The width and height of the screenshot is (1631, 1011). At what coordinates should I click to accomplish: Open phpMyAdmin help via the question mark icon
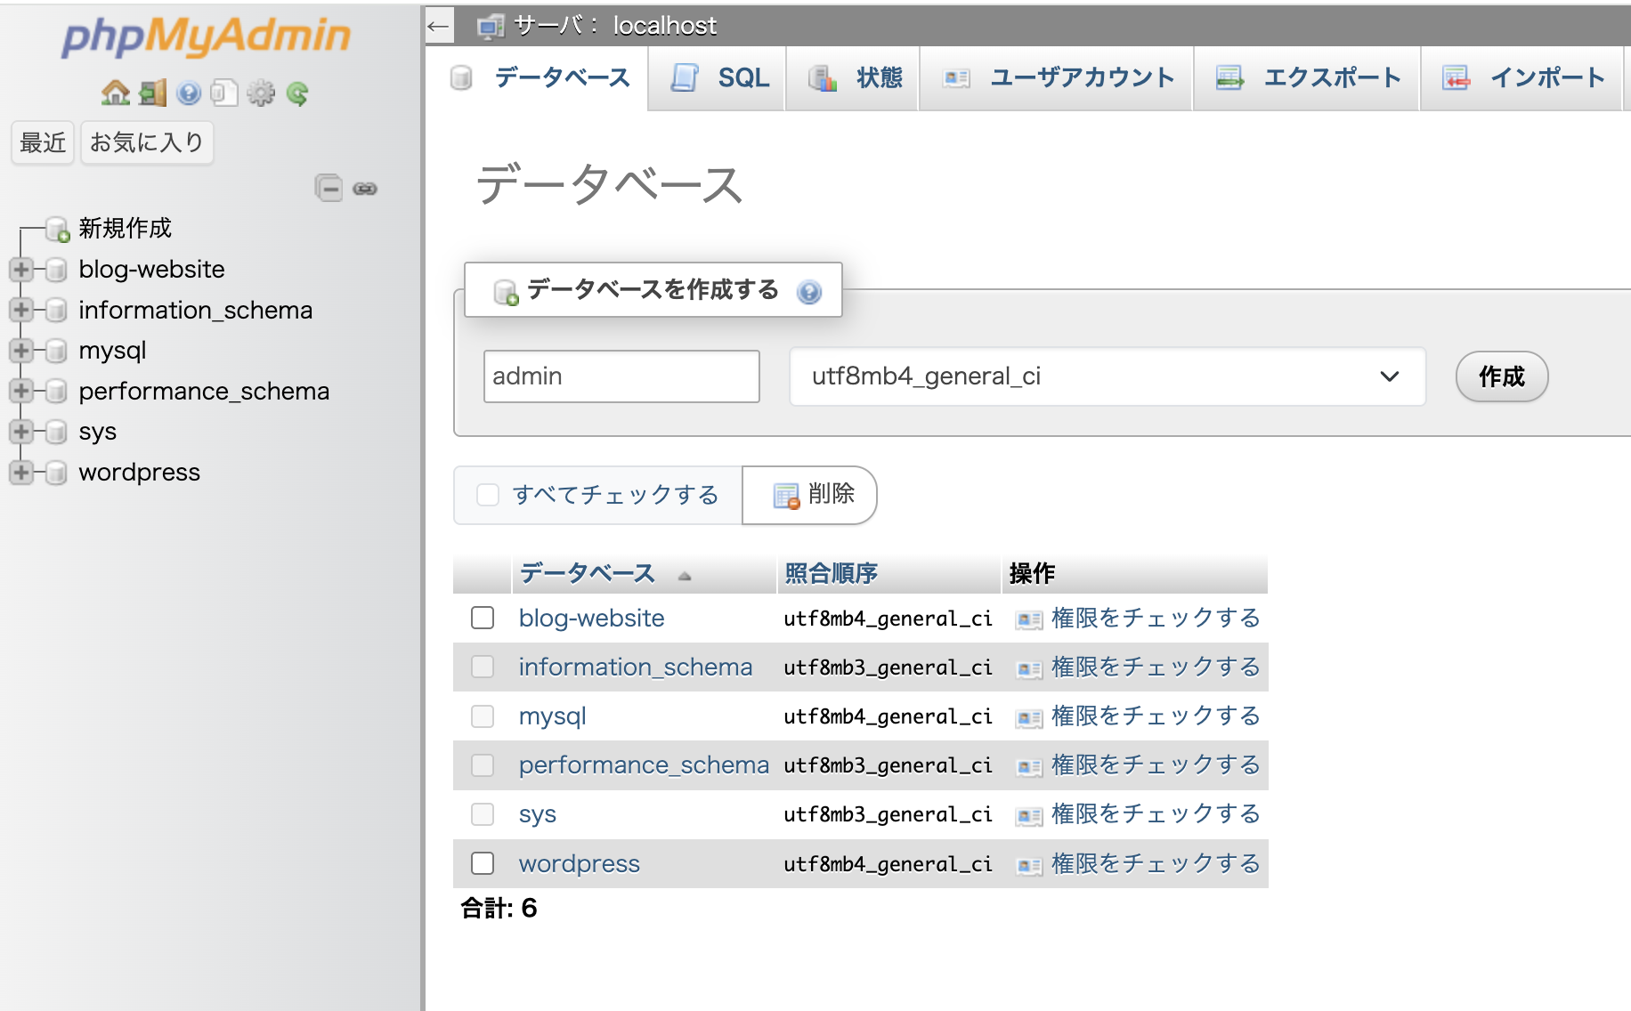click(188, 93)
